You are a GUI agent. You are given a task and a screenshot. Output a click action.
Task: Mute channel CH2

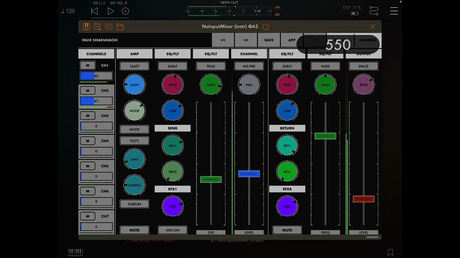pyautogui.click(x=88, y=91)
